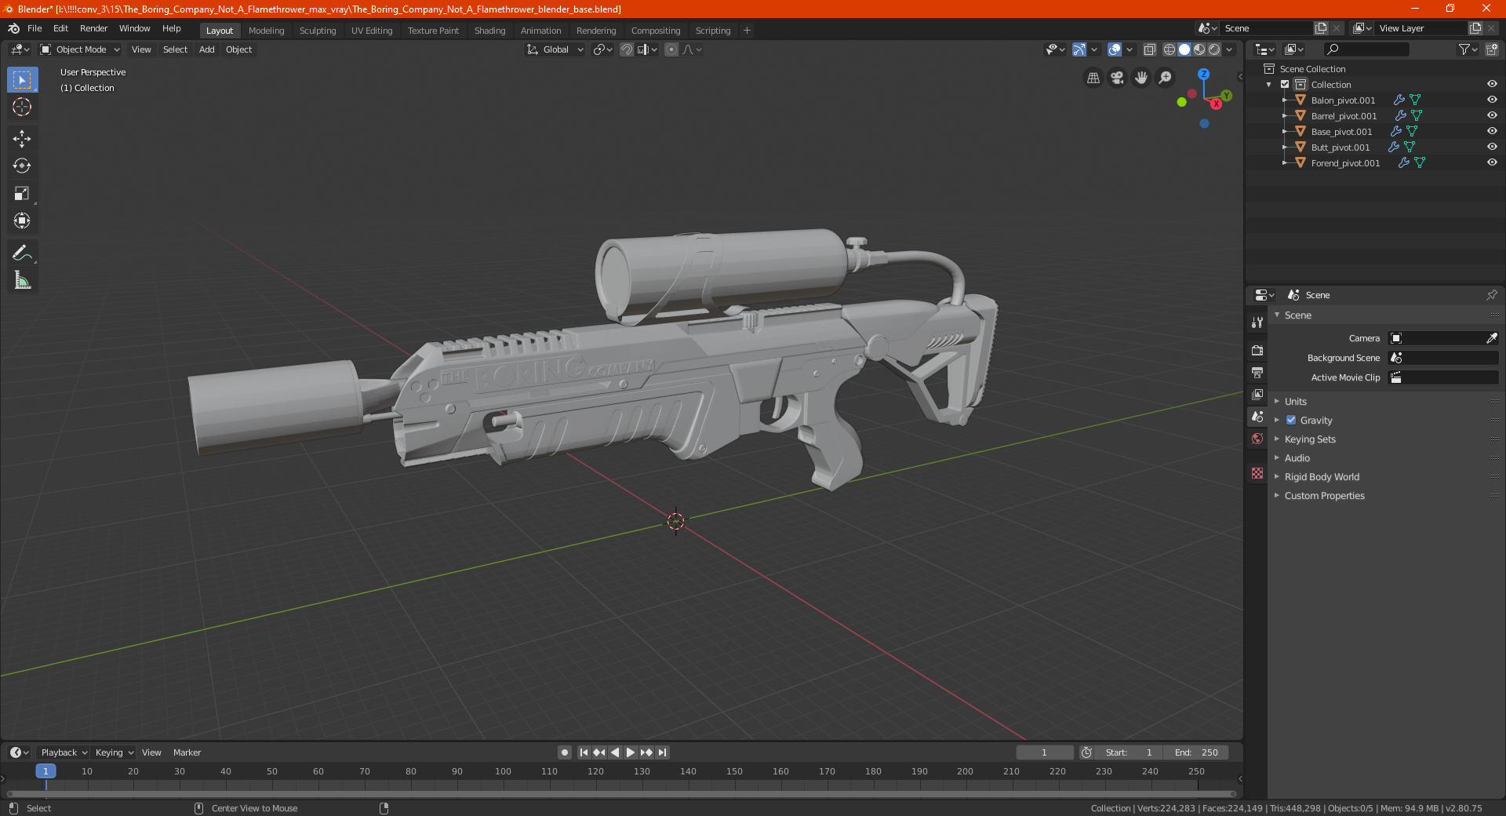Switch to the Modeling workspace tab
The image size is (1506, 816).
(266, 31)
